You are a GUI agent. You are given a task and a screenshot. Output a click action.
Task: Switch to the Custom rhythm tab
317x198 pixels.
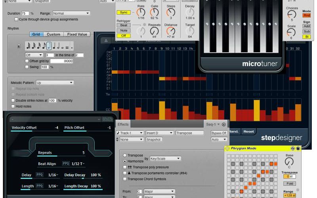[53, 34]
